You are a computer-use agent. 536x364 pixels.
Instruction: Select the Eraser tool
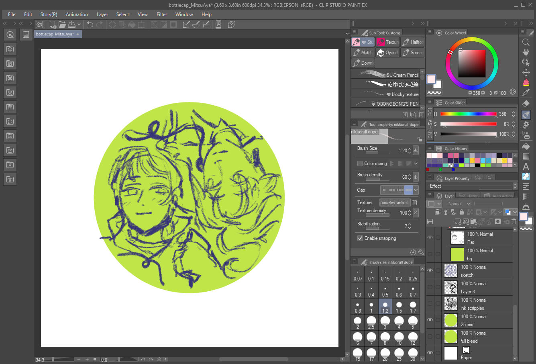[x=526, y=104]
